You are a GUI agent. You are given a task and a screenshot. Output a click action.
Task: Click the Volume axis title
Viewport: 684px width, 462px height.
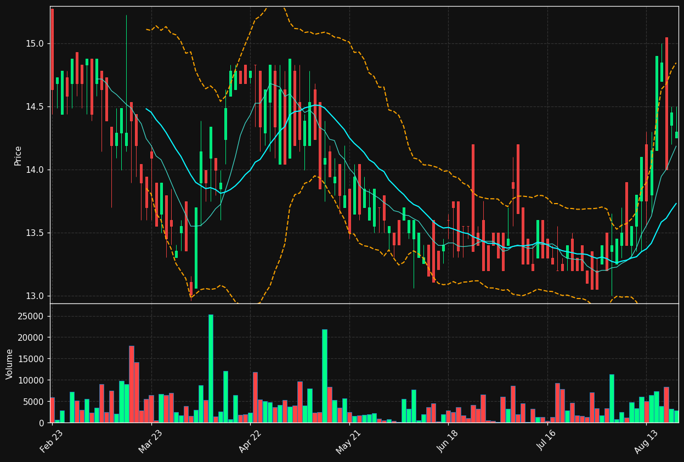click(9, 364)
